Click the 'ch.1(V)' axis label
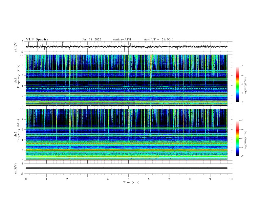The width and height of the screenshot is (260, 201). [x=16, y=47]
